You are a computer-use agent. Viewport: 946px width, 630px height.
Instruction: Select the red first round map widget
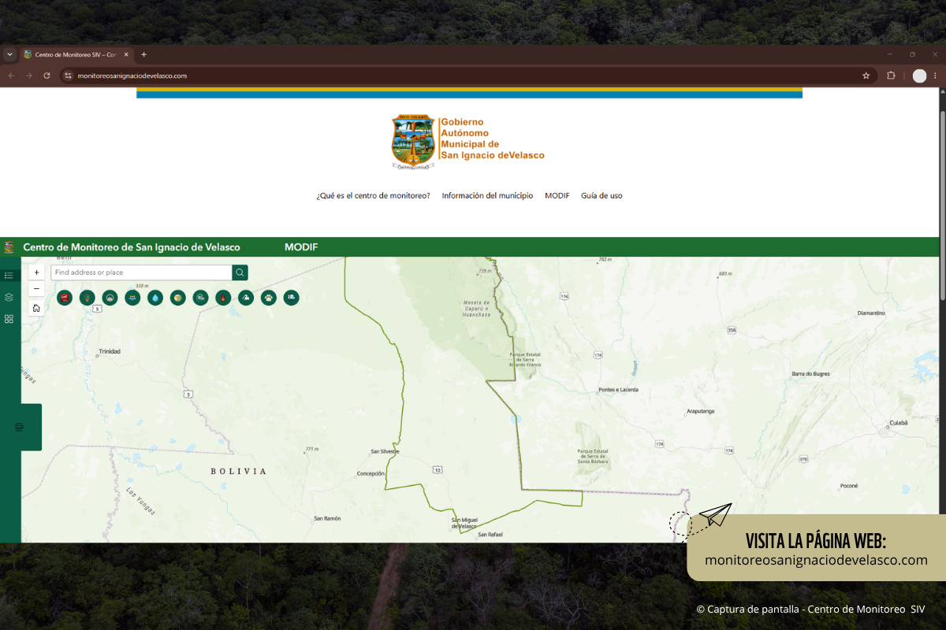pos(65,298)
